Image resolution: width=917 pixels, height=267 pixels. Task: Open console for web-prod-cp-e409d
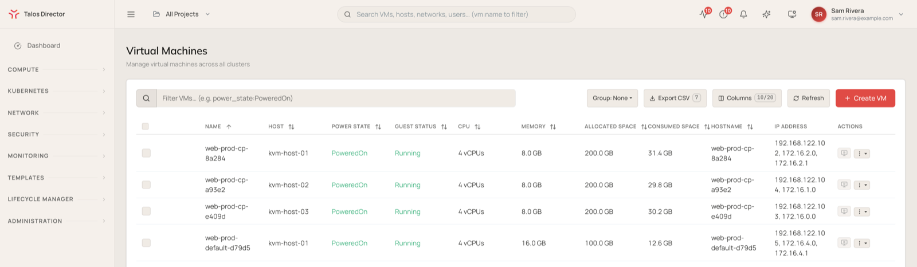844,211
